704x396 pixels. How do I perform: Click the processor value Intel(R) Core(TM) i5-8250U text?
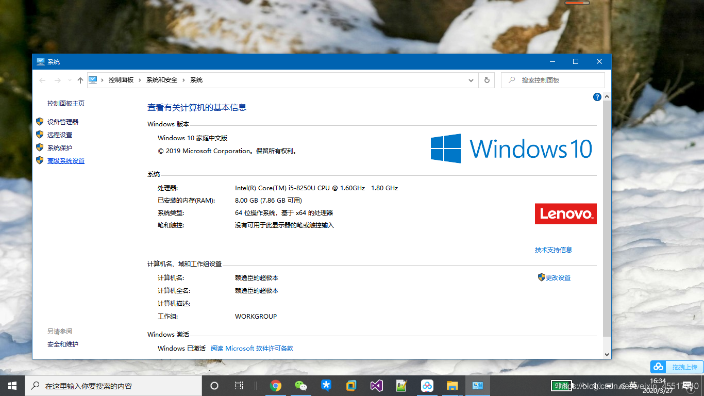316,188
